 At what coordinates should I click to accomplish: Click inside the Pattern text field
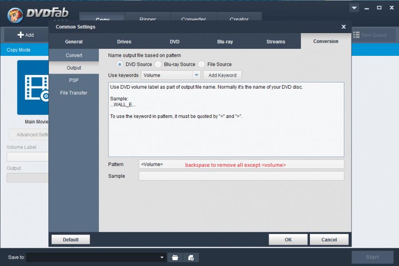pyautogui.click(x=241, y=164)
